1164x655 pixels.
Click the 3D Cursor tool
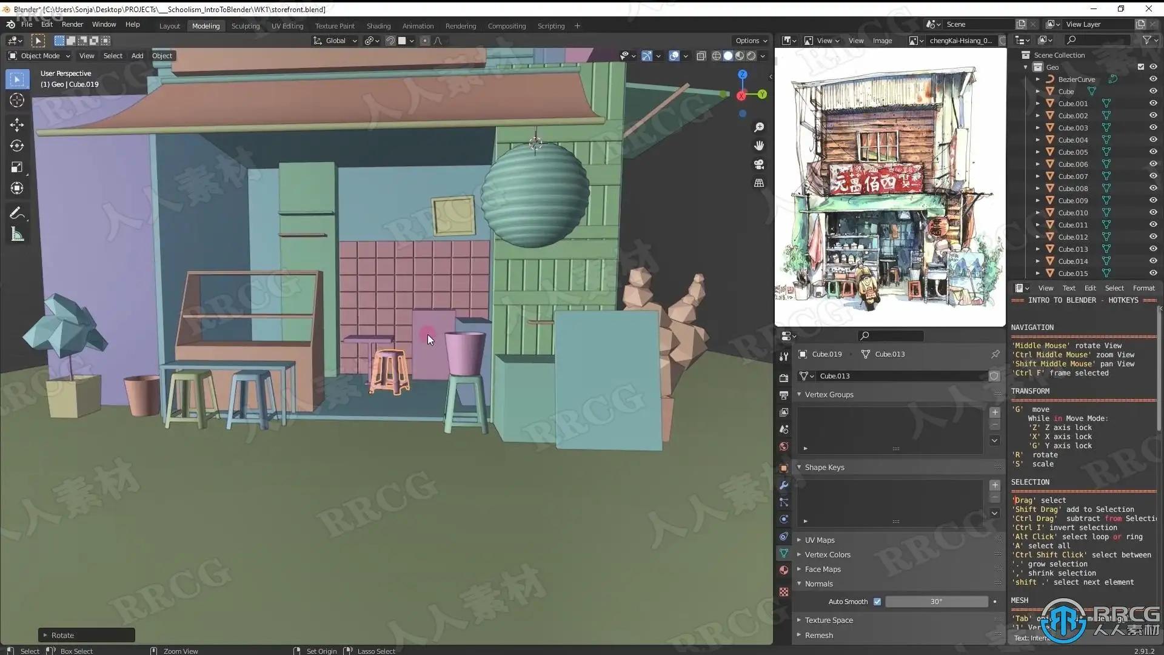click(17, 101)
